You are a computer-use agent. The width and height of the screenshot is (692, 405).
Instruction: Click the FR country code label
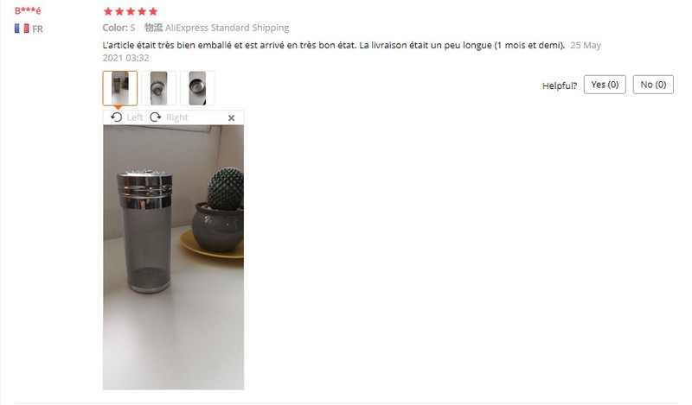coord(37,29)
